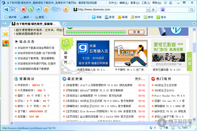Select the 当下软件园 browser tab
The width and height of the screenshot is (197, 131).
(34, 24)
